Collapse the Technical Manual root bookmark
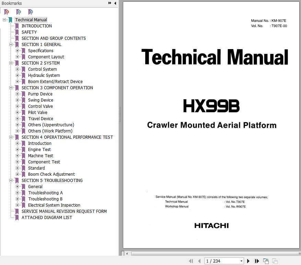This screenshot has width=301, height=265. (4, 20)
